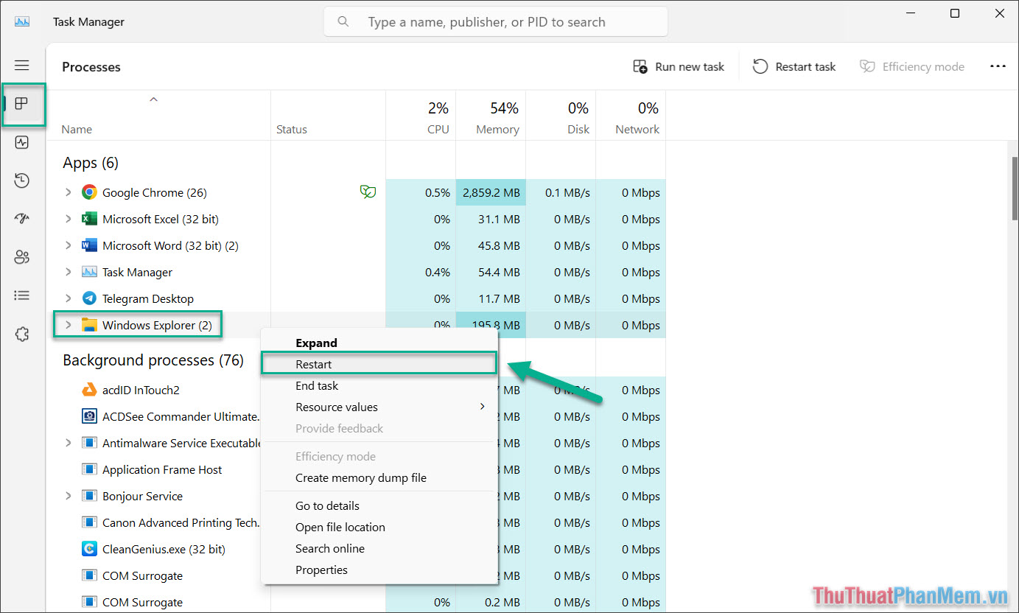Open the Details page icon

tap(22, 295)
